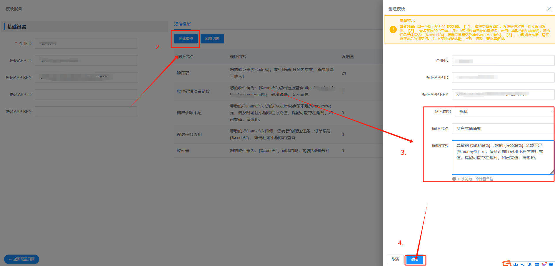Click the empty 语音APP KEY input

[x=86, y=112]
